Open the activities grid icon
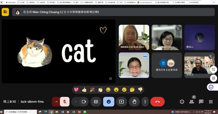 tap(211, 102)
